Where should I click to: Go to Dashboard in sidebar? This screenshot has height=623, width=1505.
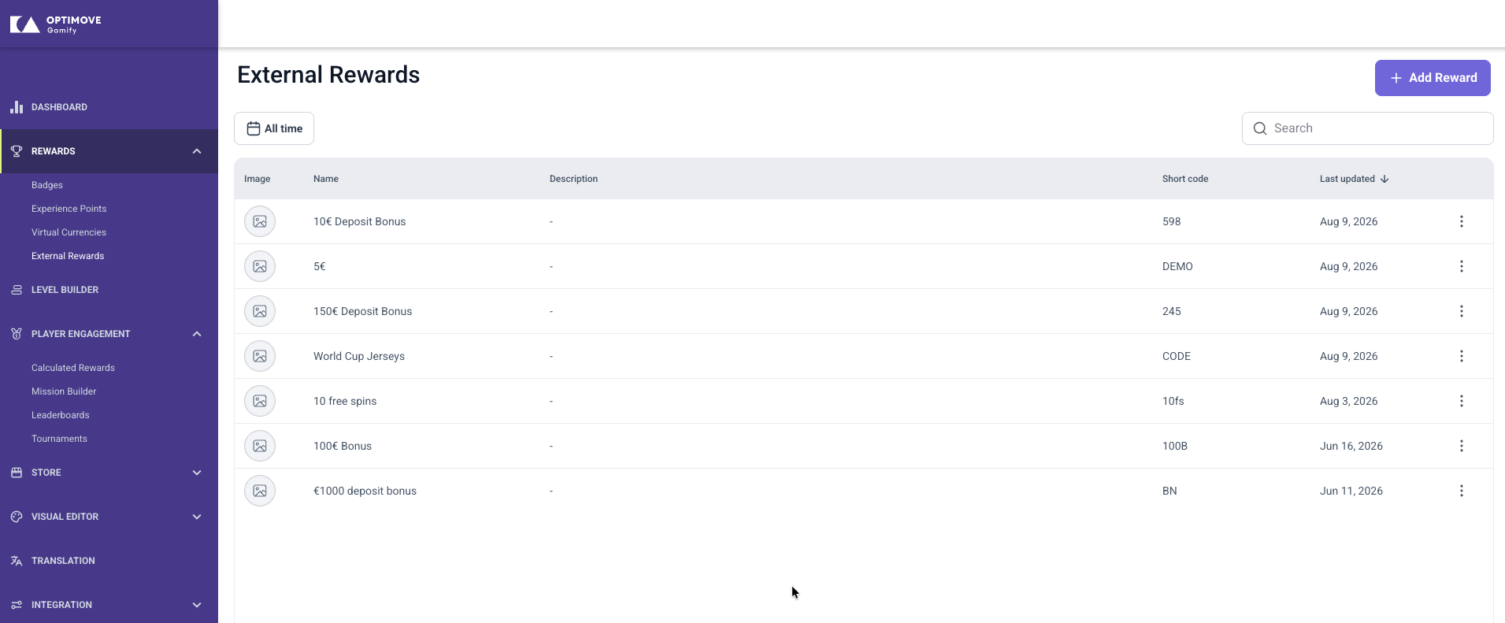(x=59, y=107)
